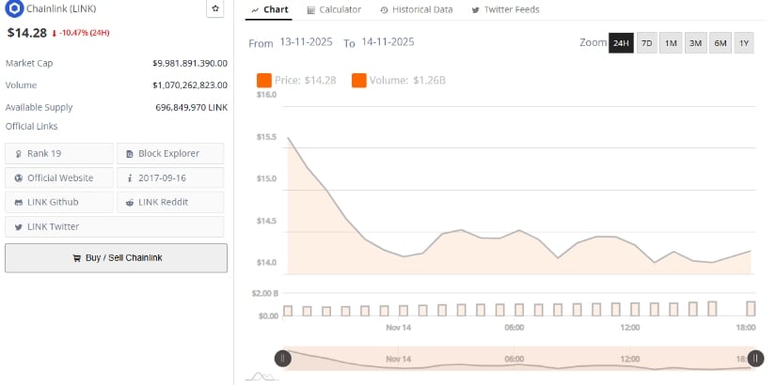Open the Block Explorer link
Viewport: 776px width, 385px height.
[x=169, y=154]
